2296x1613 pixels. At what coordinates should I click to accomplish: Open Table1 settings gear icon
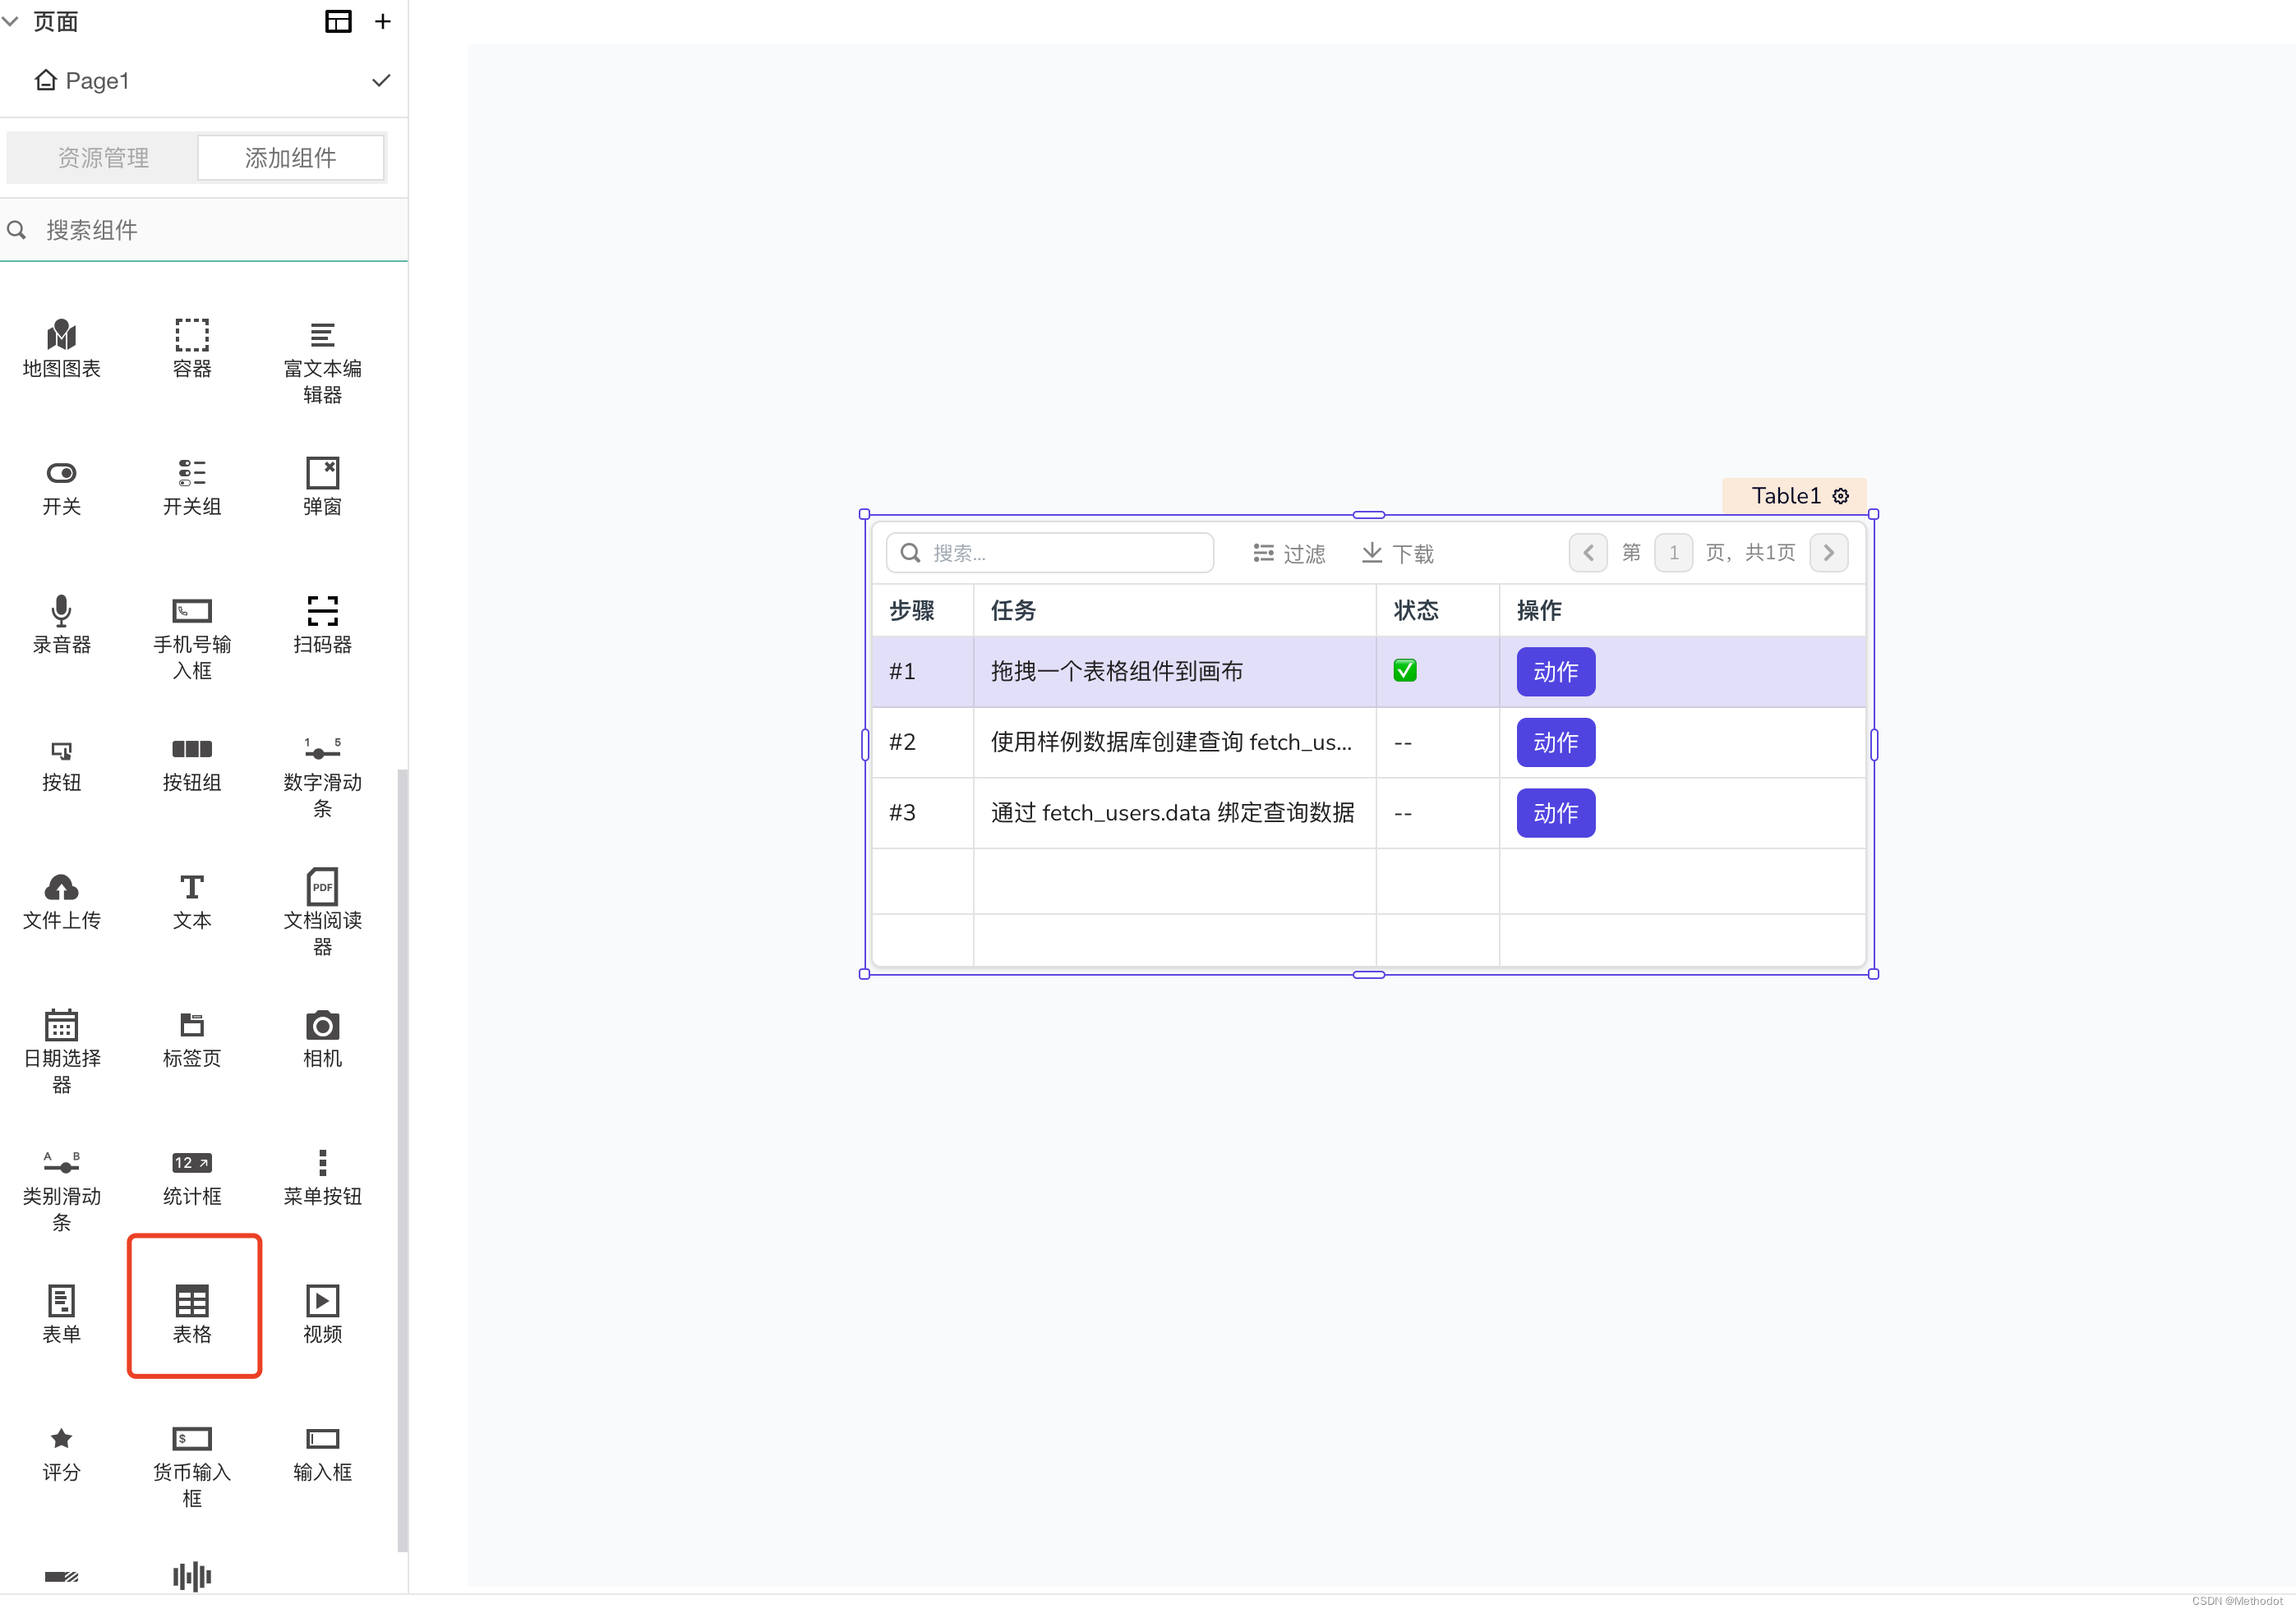[1841, 496]
